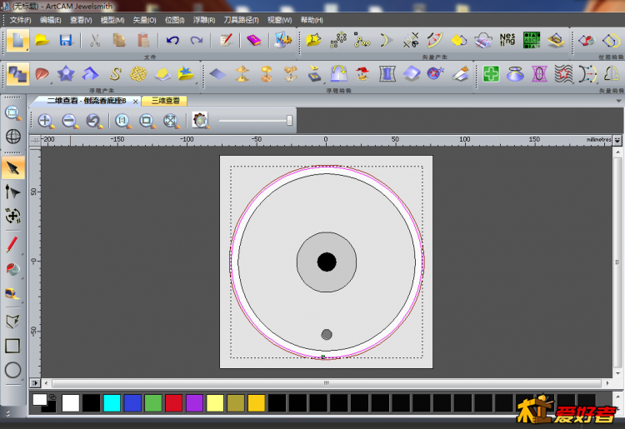Viewport: 625px width, 429px height.
Task: Open the 文件(F) menu
Action: click(x=20, y=19)
